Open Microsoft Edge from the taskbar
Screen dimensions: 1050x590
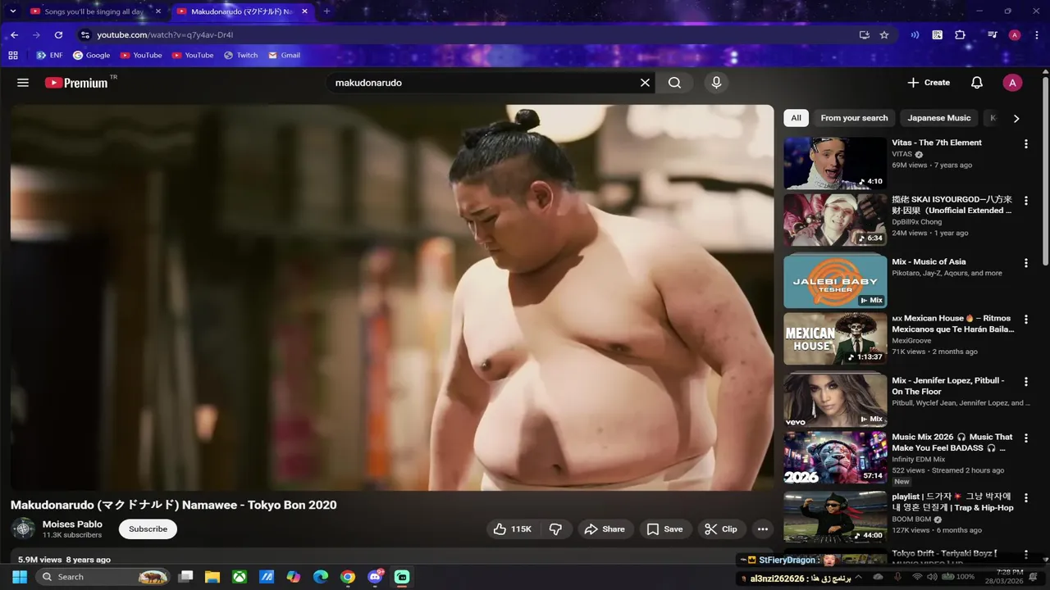pyautogui.click(x=321, y=577)
